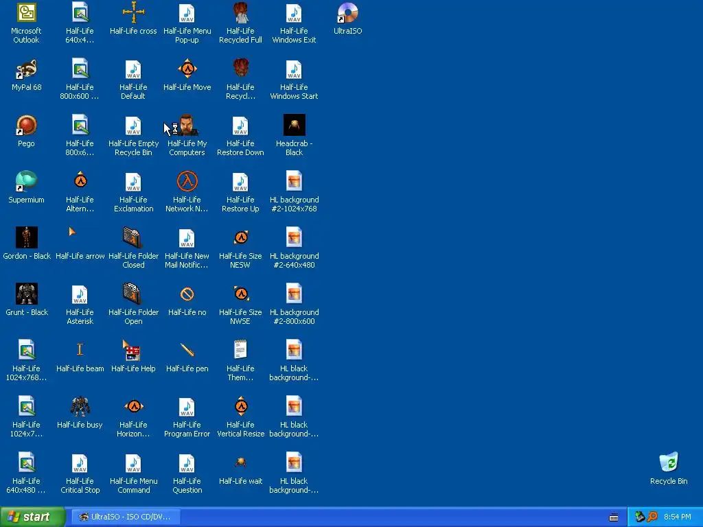The image size is (703, 527).
Task: Click the Grunt - Black icon
Action: tap(27, 300)
